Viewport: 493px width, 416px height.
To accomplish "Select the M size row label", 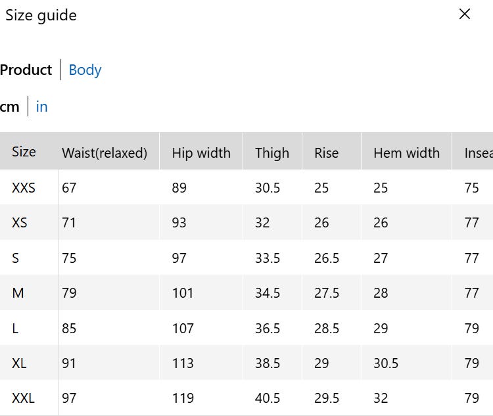I will pos(18,293).
